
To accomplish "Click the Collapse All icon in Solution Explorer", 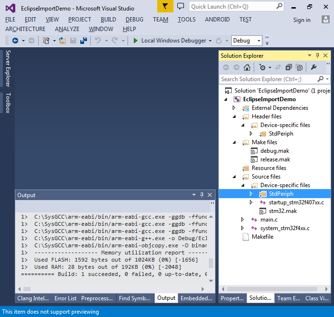I will (x=289, y=67).
